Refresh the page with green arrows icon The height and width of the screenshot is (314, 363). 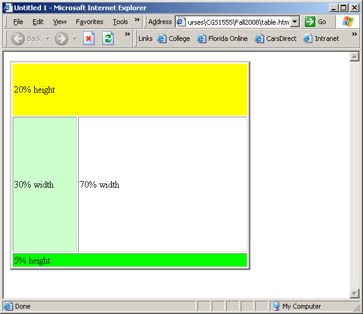click(x=108, y=38)
